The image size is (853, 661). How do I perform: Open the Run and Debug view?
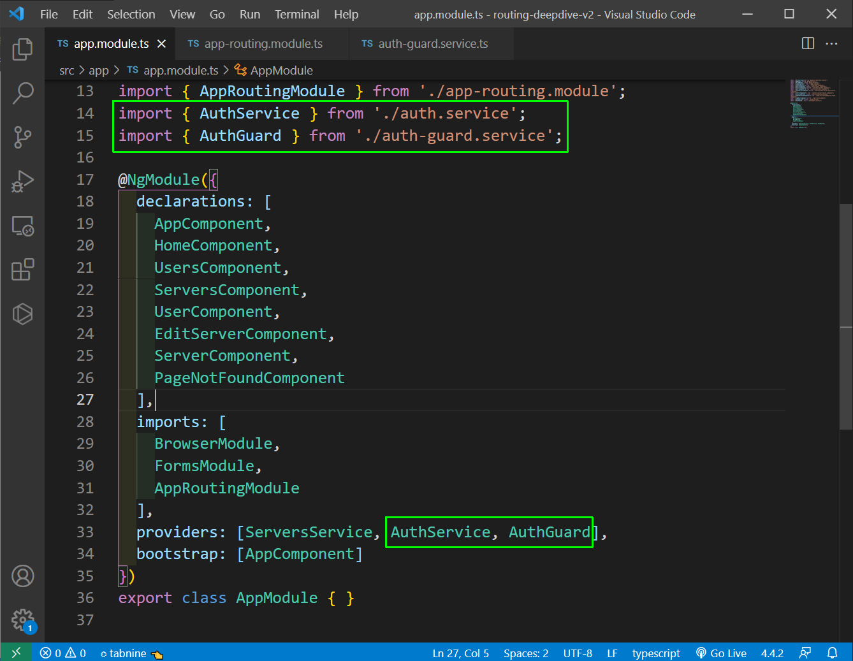click(22, 181)
